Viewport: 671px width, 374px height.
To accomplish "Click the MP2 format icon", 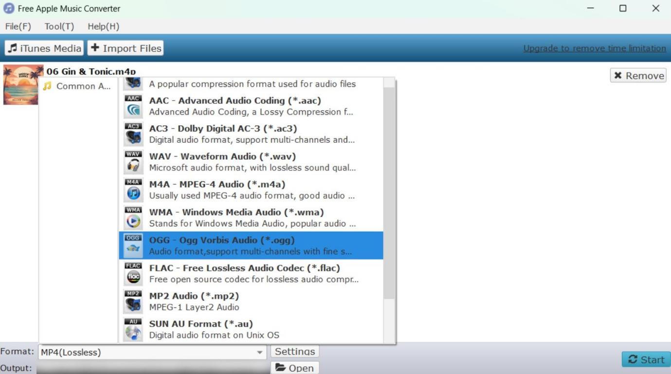I will point(133,302).
